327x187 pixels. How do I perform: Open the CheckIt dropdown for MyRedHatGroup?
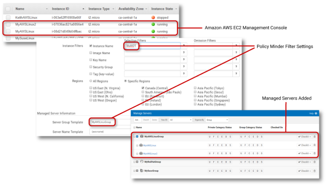point(305,162)
